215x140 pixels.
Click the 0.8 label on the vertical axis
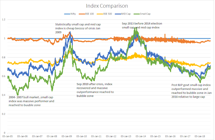click(x=4, y=58)
